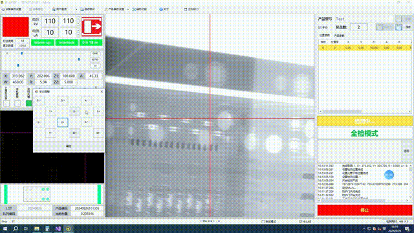The height and width of the screenshot is (233, 414).
Task: Click the middle image adjustment slider handle
Action: [79, 60]
